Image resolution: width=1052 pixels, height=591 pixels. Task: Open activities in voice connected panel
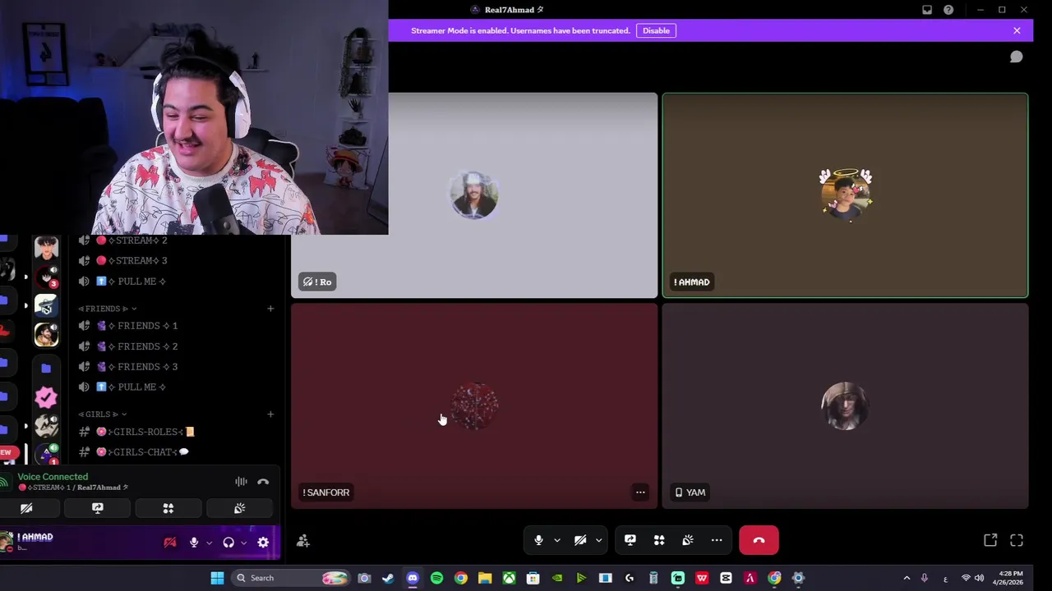tap(168, 509)
